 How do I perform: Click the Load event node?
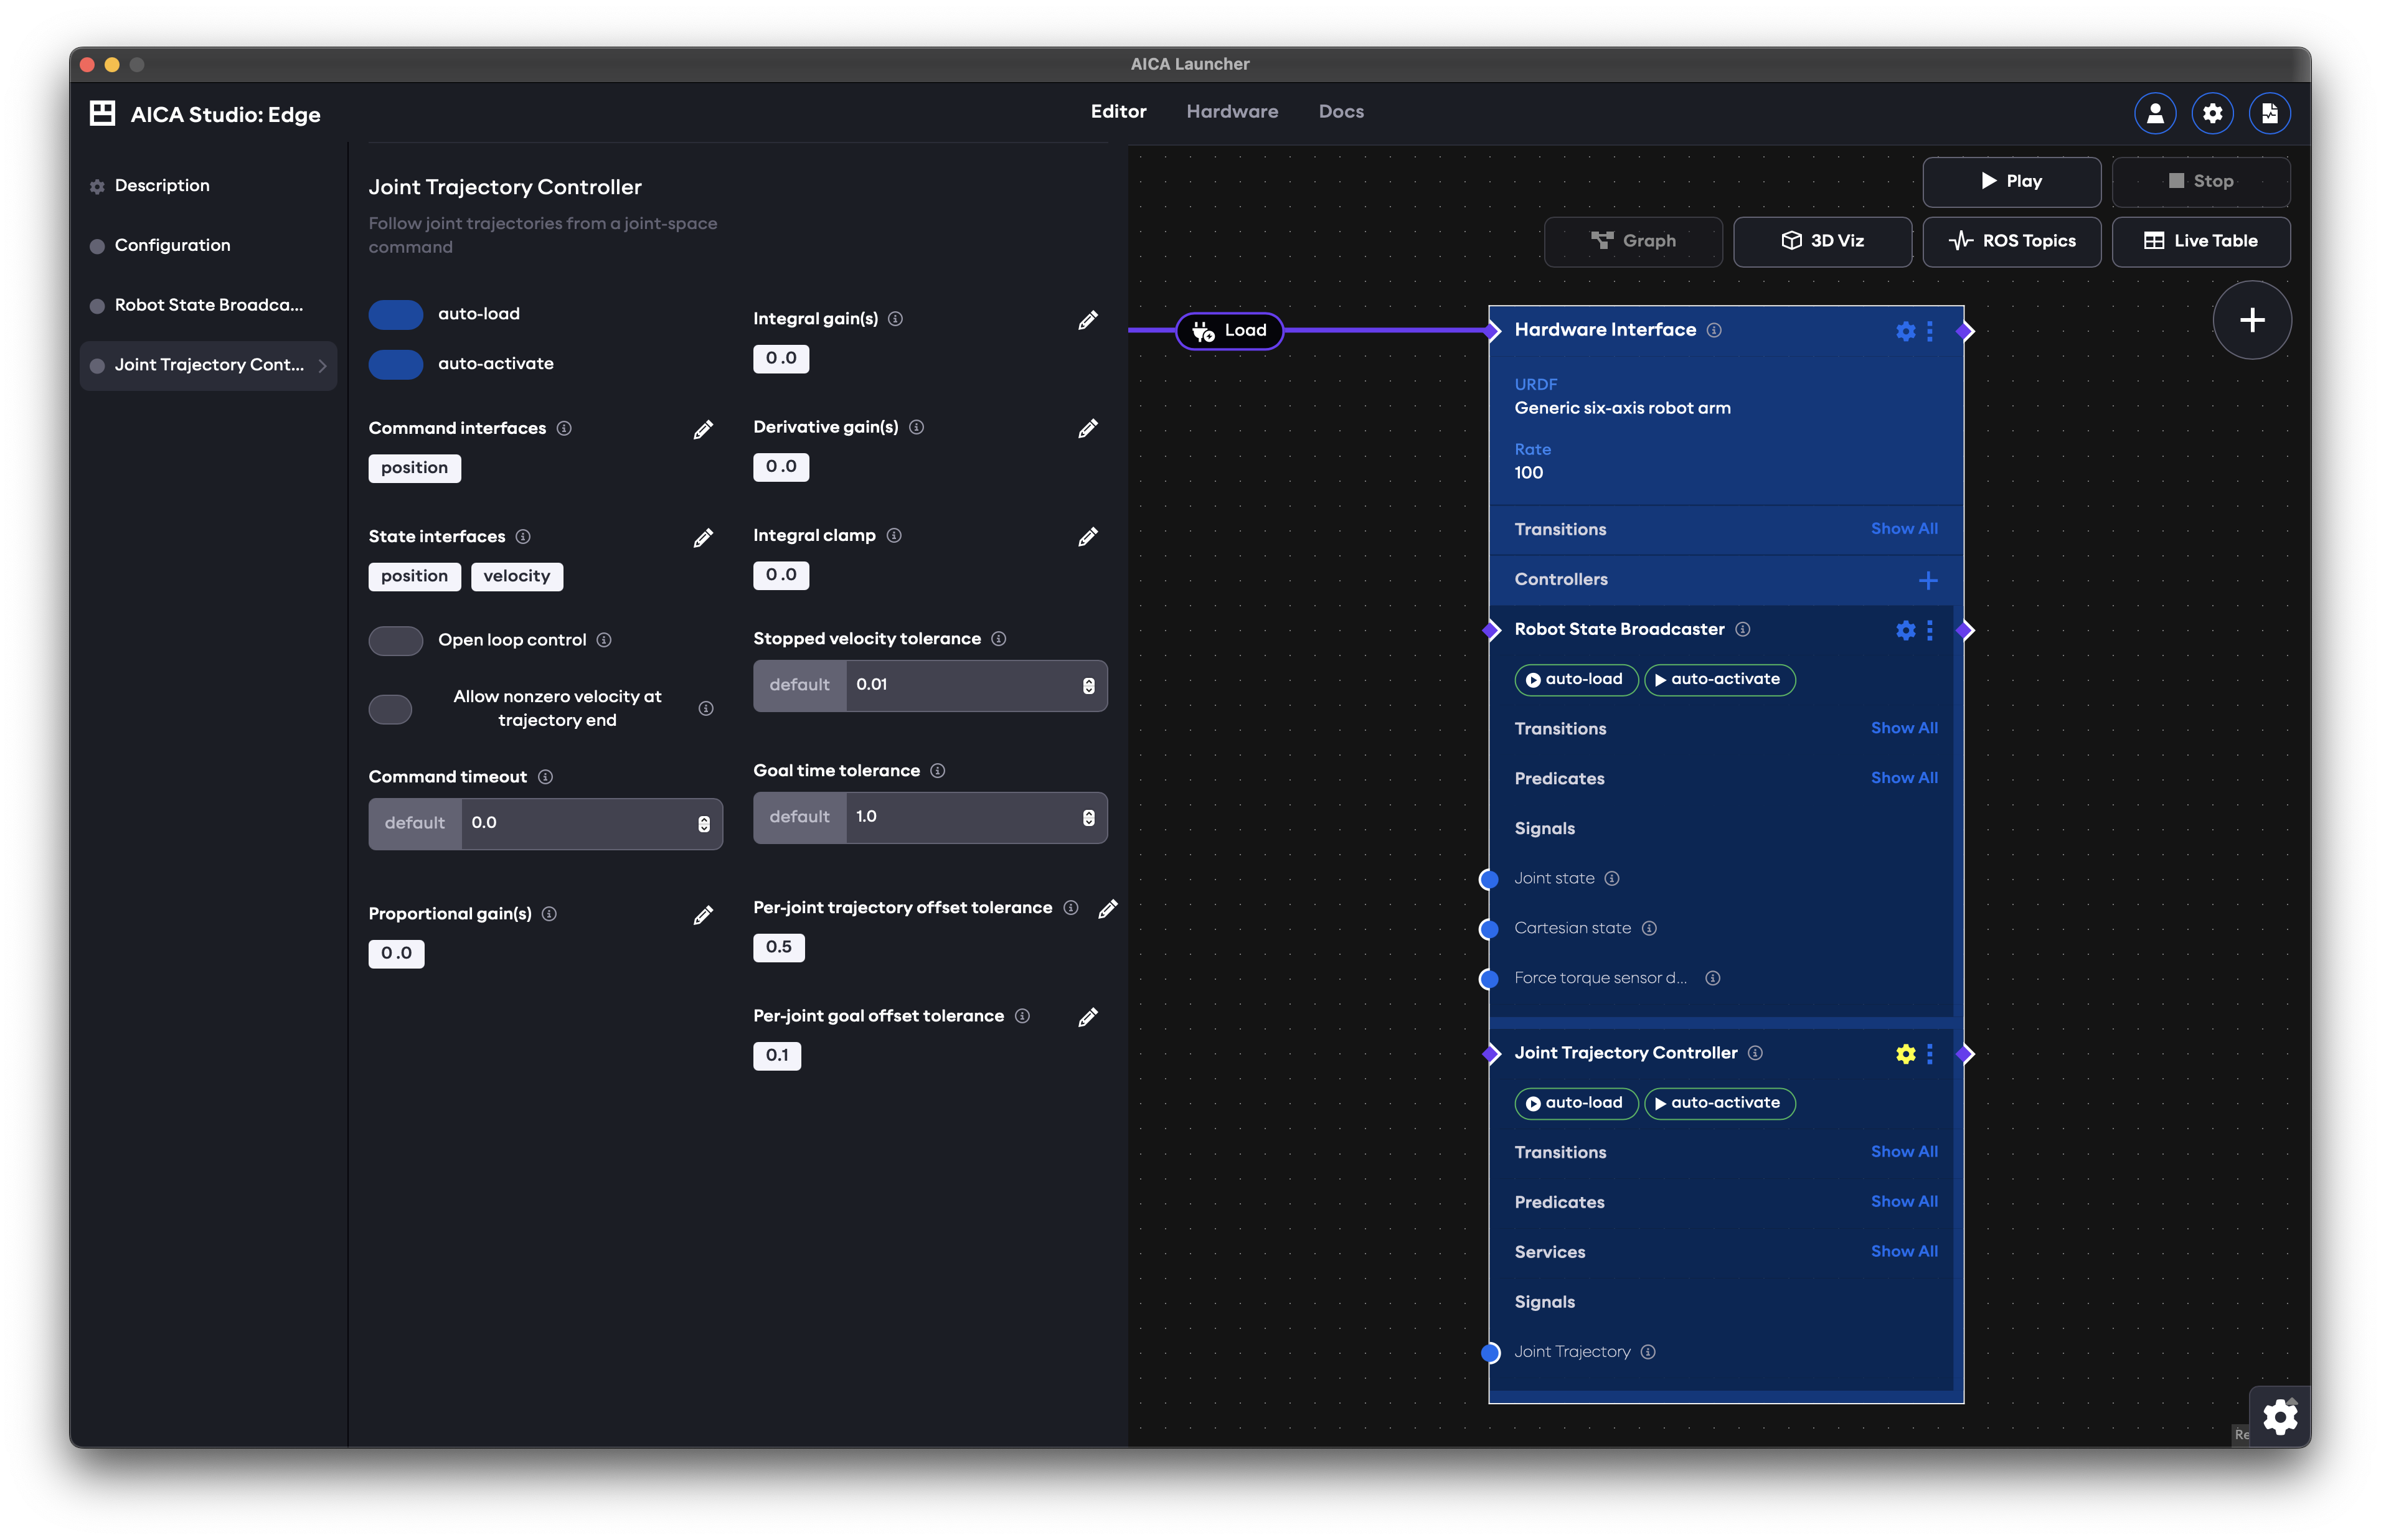(x=1229, y=331)
